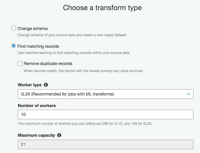Click the "Remove duplicate records" label text

point(48,63)
